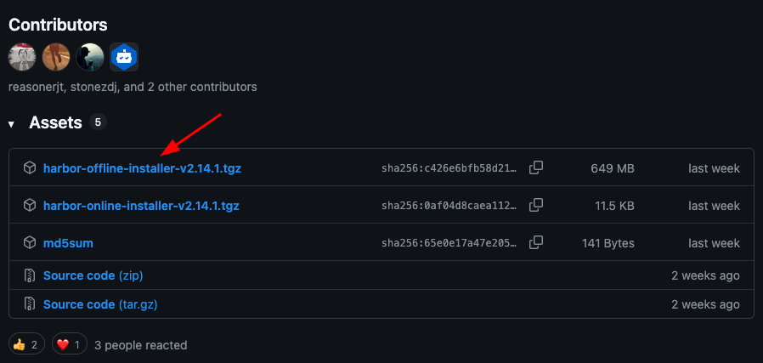The width and height of the screenshot is (763, 363).
Task: Click the zip file icon for Source code (zip)
Action: [x=29, y=275]
